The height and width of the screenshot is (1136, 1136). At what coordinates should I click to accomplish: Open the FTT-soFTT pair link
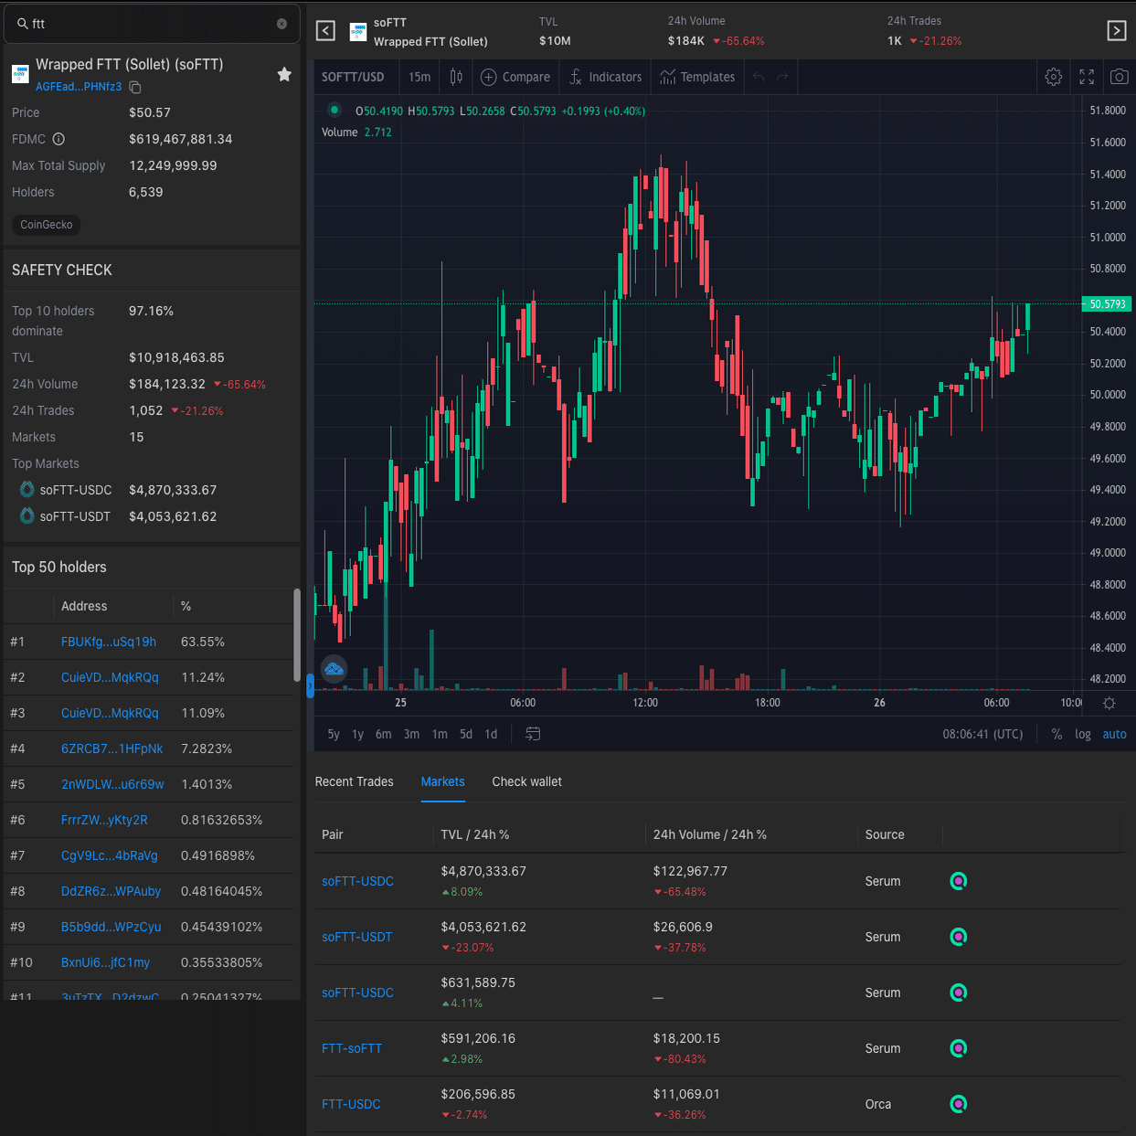[352, 1049]
